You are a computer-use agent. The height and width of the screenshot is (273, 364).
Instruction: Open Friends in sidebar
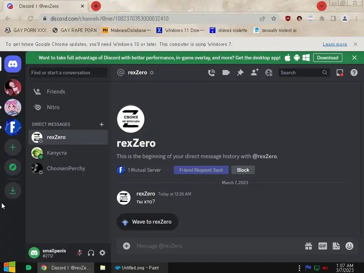(68, 92)
